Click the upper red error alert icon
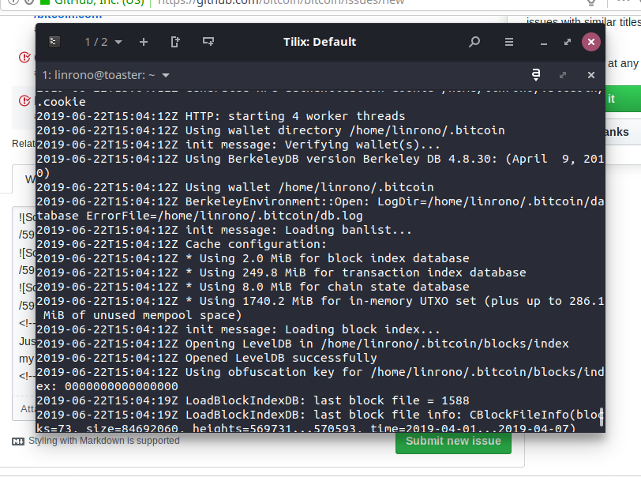This screenshot has width=641, height=481. 23,56
